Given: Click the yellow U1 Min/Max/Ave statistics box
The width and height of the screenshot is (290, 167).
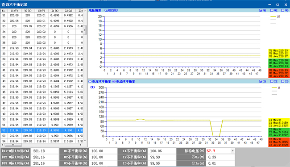Looking at the screenshot, I should pos(279,54).
